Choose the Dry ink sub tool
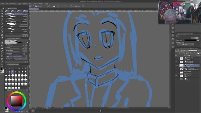Screen dimensions: 201x113 point(16,31)
